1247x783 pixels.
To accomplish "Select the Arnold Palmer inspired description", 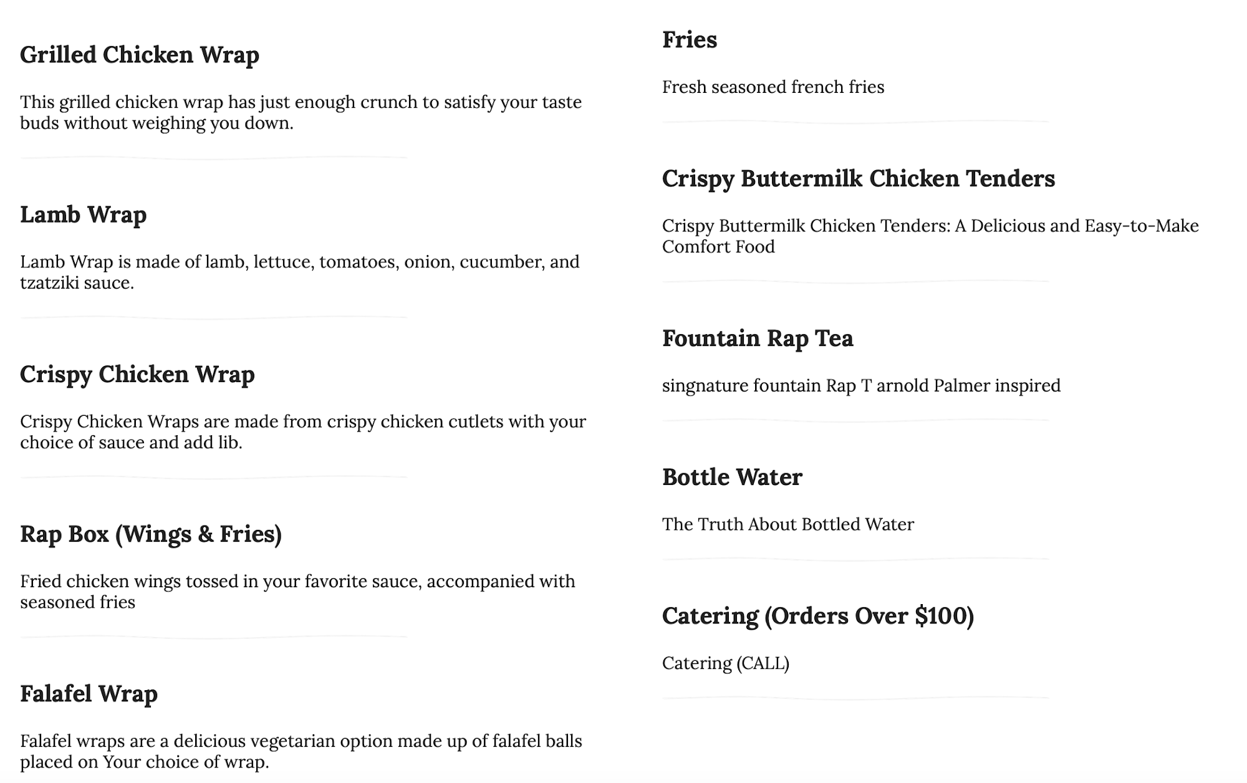I will click(861, 385).
